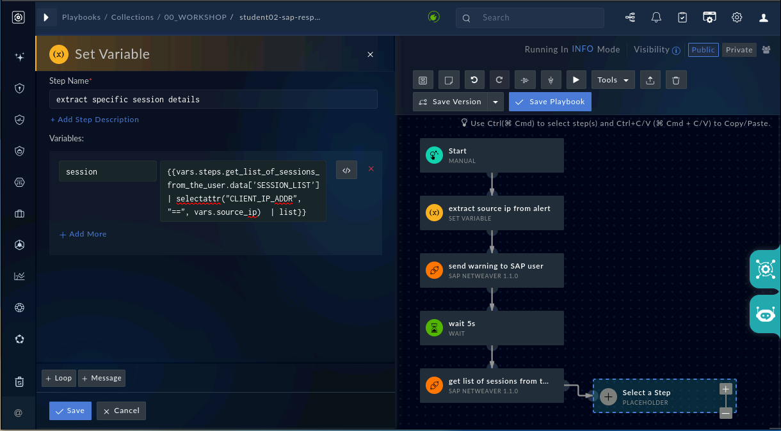Click the export upload icon
Screen dimensions: 781x431
coord(650,80)
